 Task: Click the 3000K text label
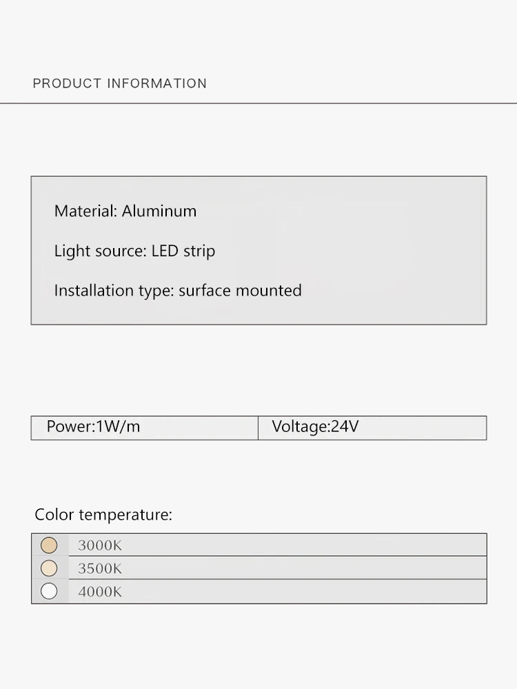tap(100, 546)
